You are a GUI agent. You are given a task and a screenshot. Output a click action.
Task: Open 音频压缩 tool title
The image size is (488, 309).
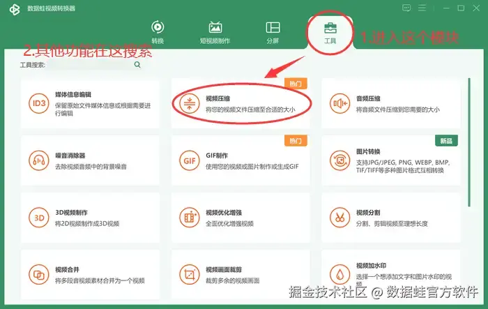pyautogui.click(x=368, y=99)
